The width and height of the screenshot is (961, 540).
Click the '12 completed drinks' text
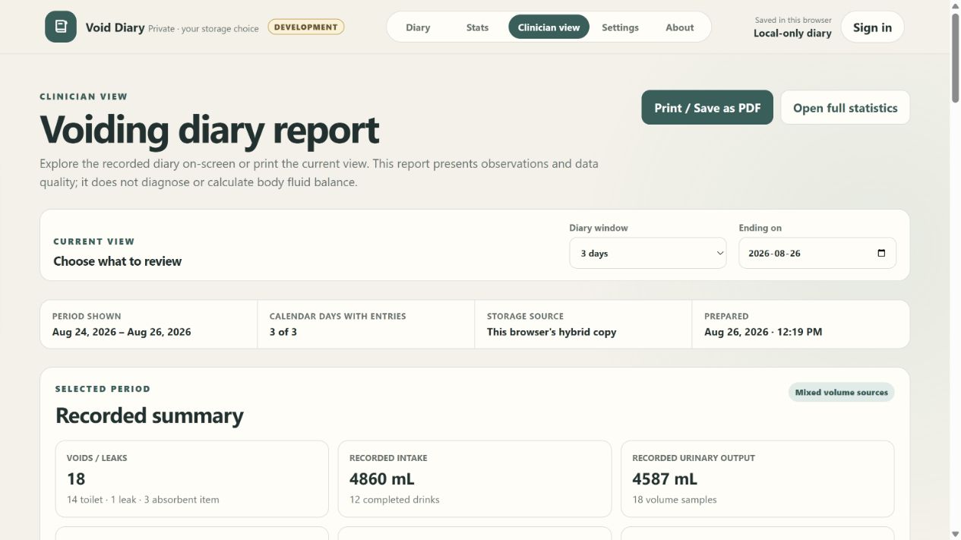[x=394, y=500]
